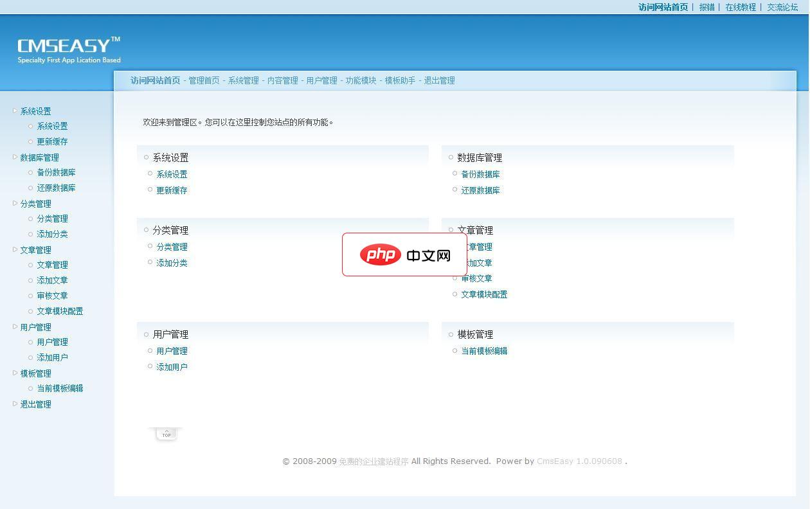
Task: Collapse the 系统设置 sidebar arrow
Action: (x=15, y=111)
